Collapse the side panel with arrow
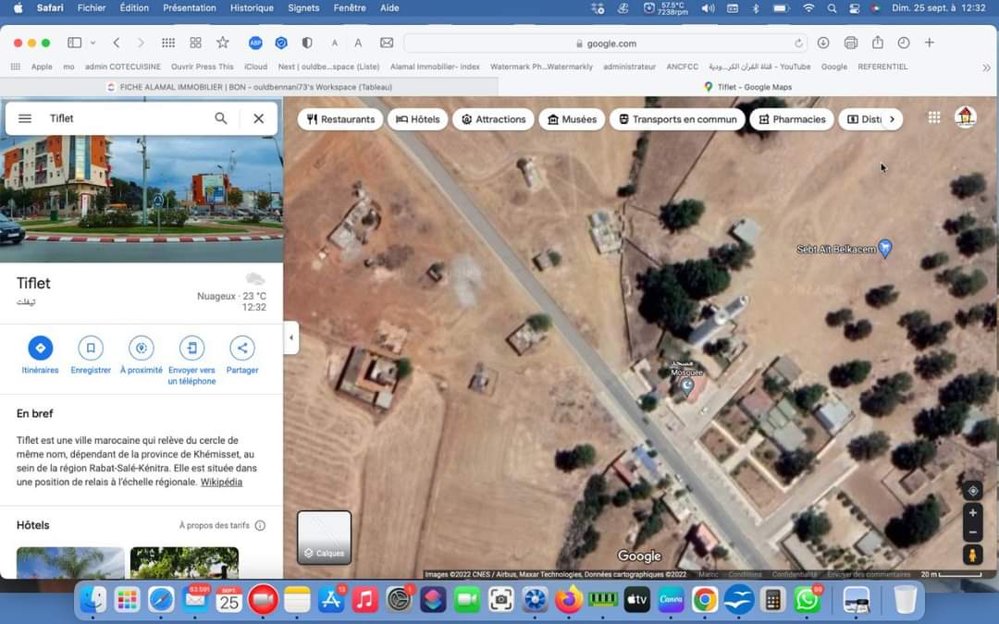Viewport: 999px width, 624px height. click(291, 337)
